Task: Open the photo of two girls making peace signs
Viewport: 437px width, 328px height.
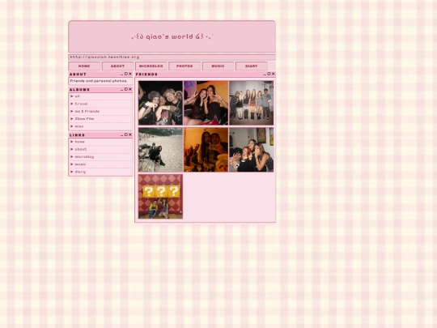Action: click(206, 103)
